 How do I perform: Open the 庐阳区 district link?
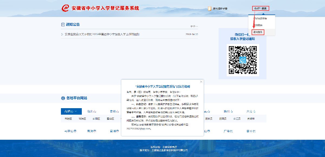point(96,118)
